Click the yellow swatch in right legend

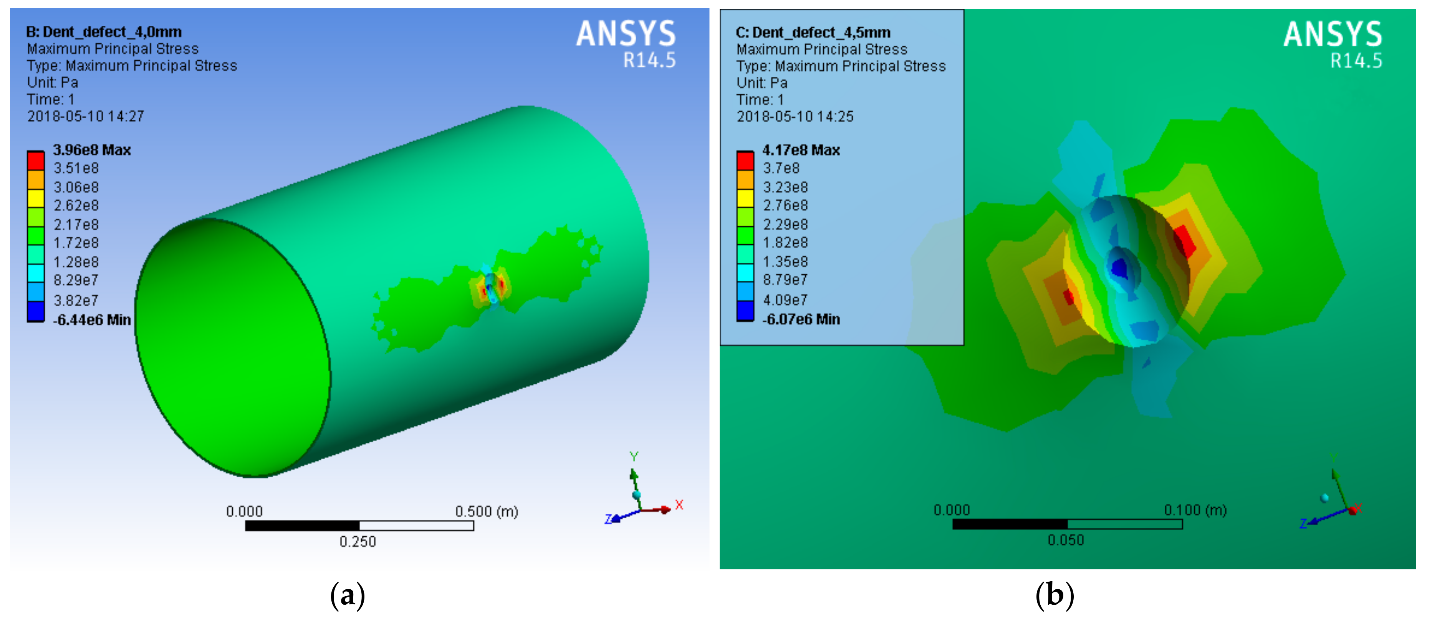(745, 198)
